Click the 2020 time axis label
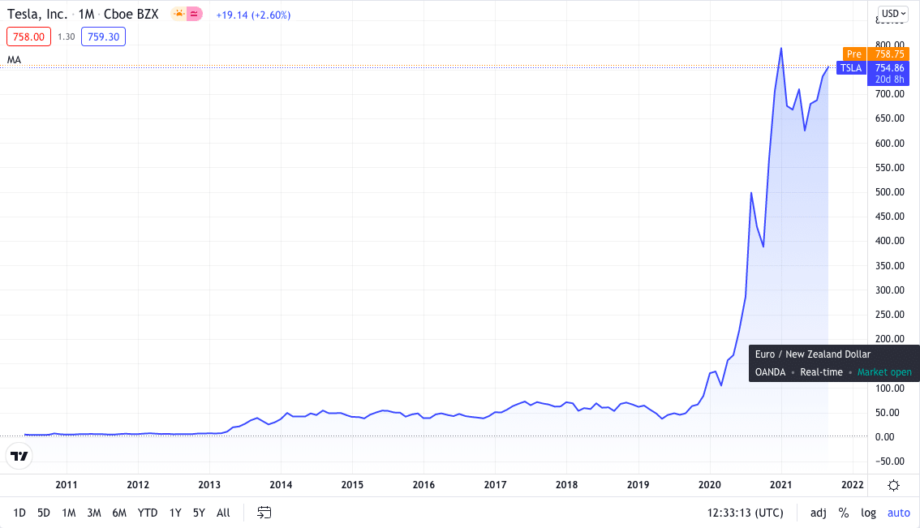 point(709,484)
